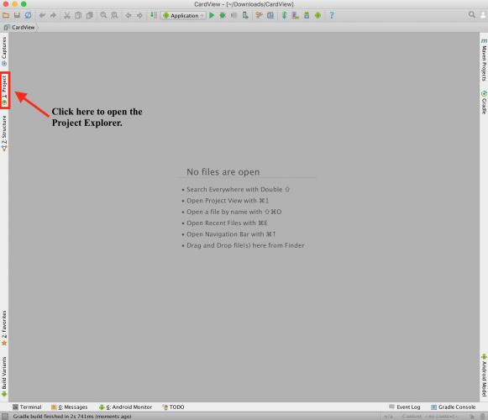Open the 1: Project tool window tab

[4, 90]
